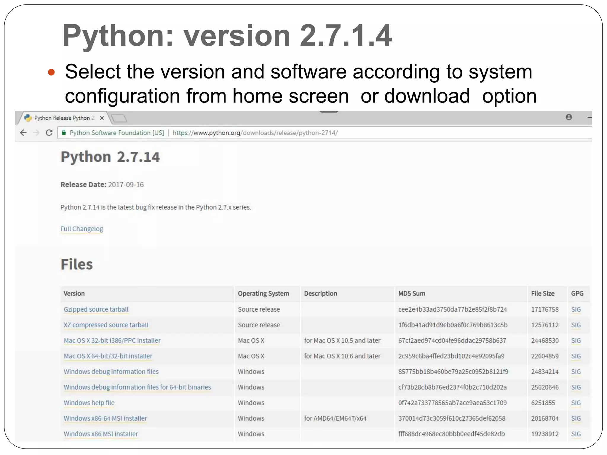Click MD5 sum 1f6db41ad91d9eb0a6f0c769b8613c5b

(x=453, y=325)
